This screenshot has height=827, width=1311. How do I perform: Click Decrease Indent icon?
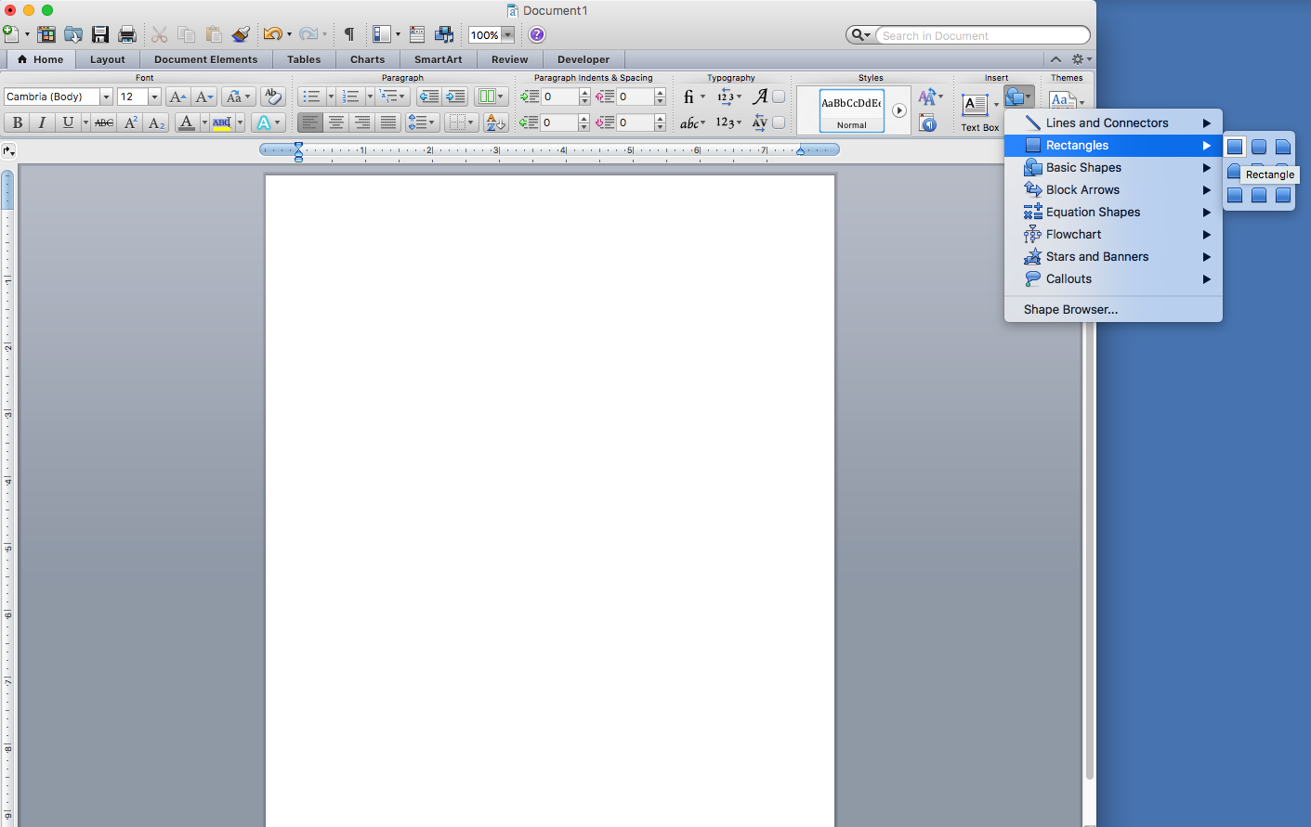pyautogui.click(x=428, y=97)
